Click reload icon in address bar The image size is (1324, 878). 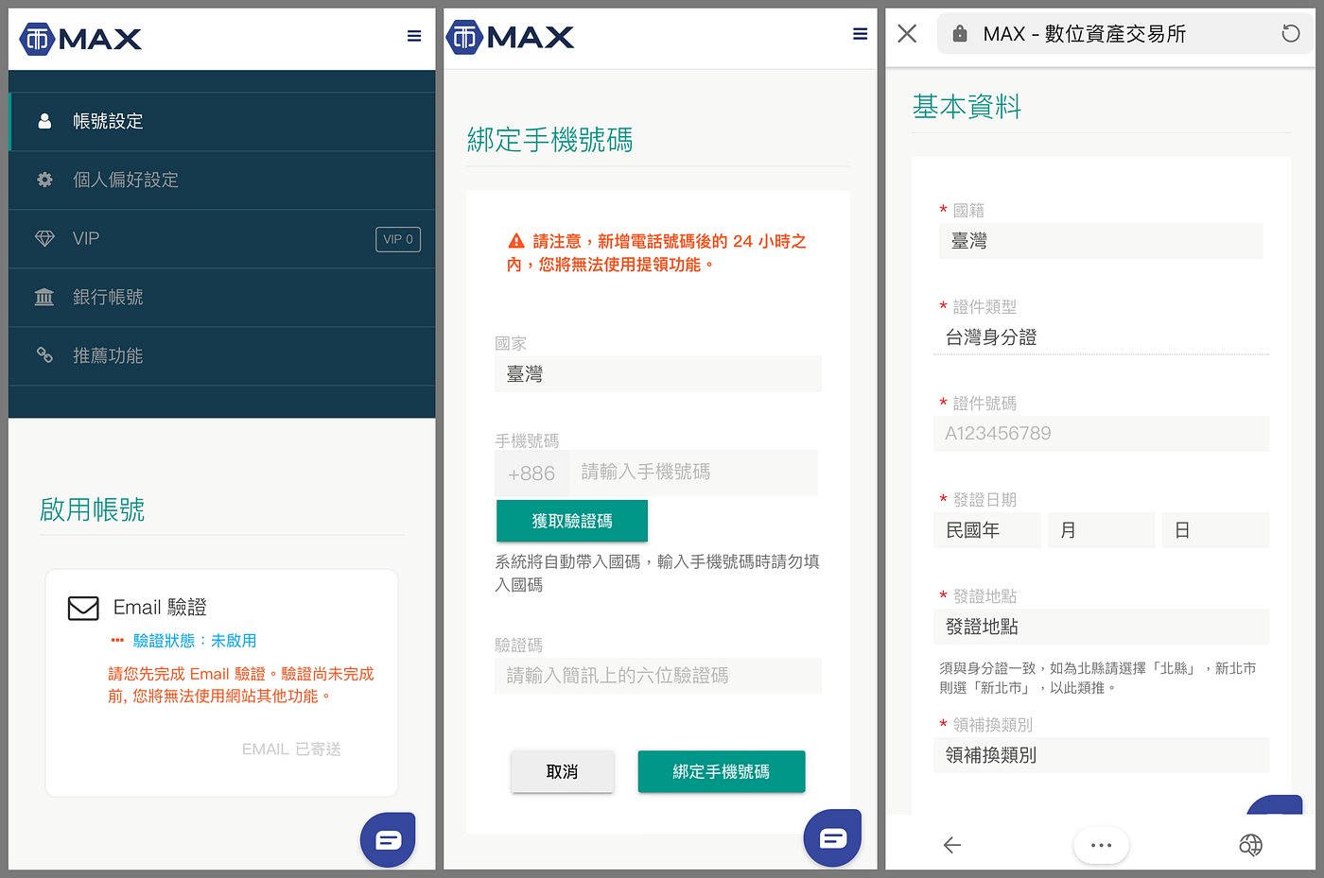(1291, 34)
